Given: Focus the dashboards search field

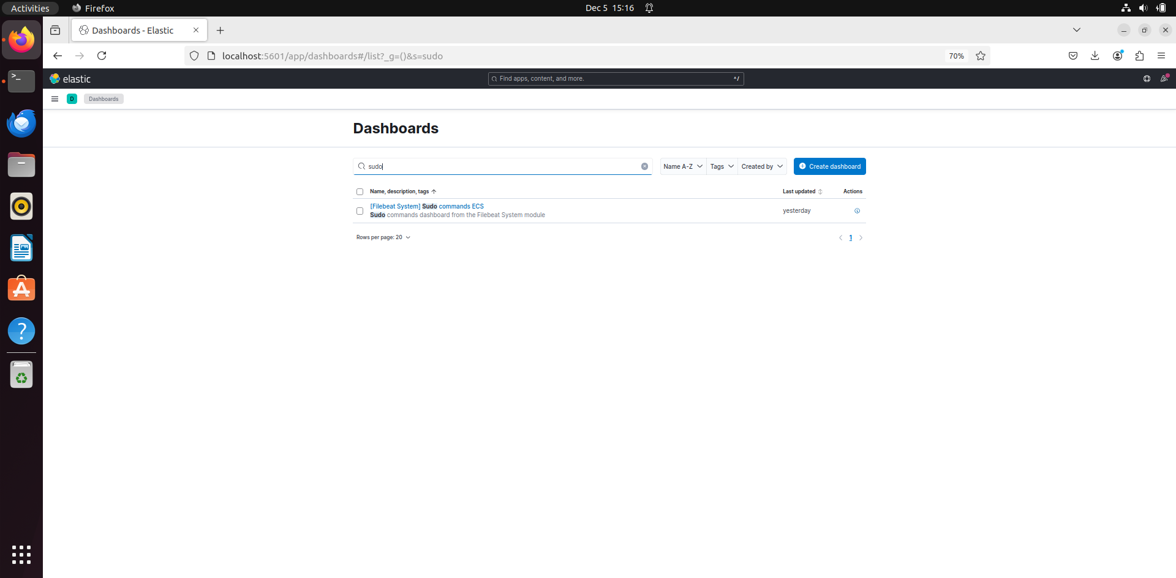Looking at the screenshot, I should pos(502,166).
